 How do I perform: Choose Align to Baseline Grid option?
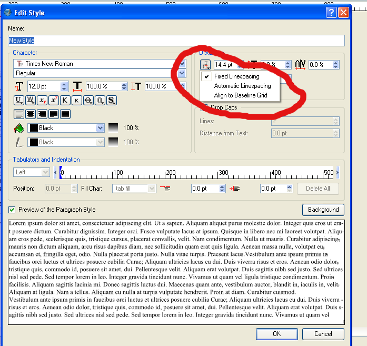240,95
